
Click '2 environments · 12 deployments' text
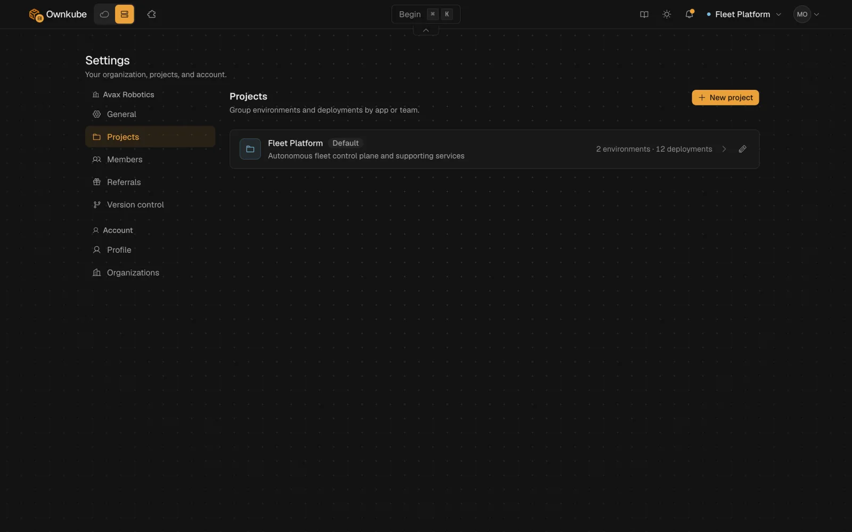(654, 149)
